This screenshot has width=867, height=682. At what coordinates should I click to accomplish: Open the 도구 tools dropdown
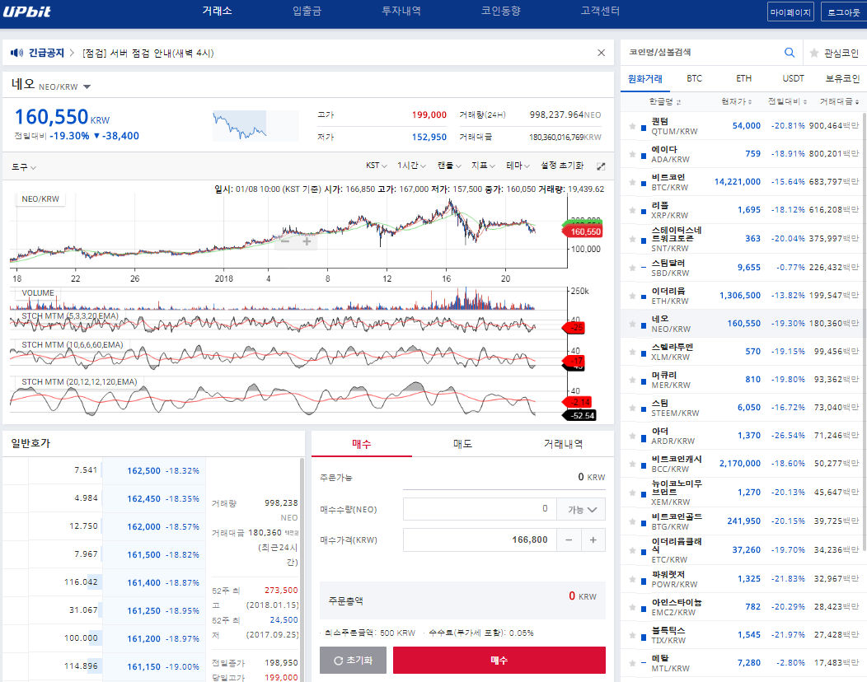(x=24, y=167)
